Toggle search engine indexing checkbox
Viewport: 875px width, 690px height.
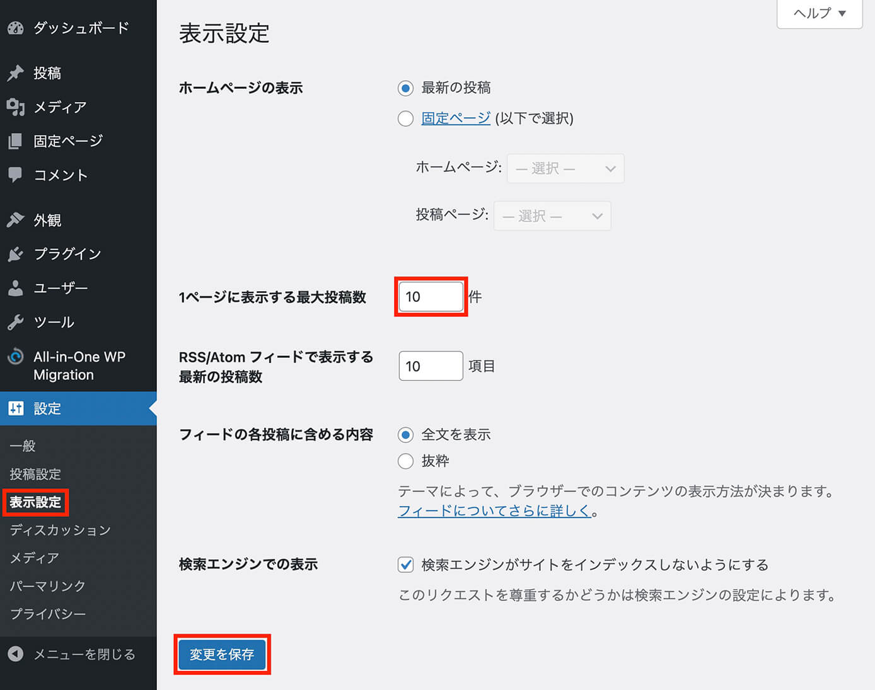click(x=405, y=565)
